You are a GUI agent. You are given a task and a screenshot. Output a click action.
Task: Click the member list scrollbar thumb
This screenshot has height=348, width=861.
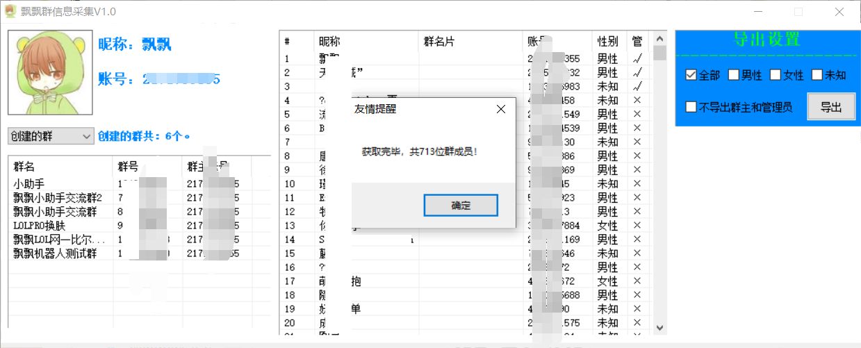pos(659,53)
